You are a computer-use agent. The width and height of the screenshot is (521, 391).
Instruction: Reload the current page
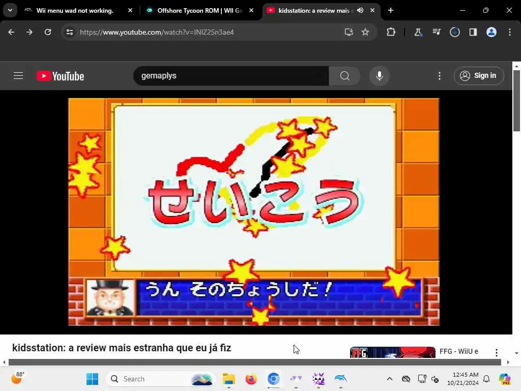[48, 32]
